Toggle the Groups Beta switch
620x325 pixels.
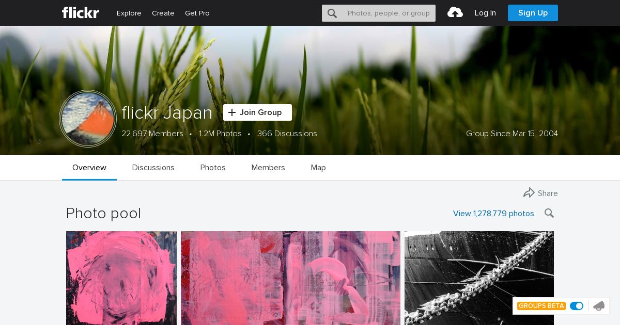click(577, 306)
